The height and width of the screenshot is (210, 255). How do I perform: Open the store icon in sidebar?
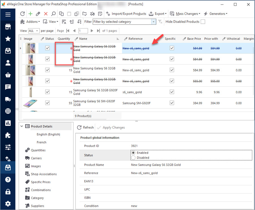click(x=8, y=27)
